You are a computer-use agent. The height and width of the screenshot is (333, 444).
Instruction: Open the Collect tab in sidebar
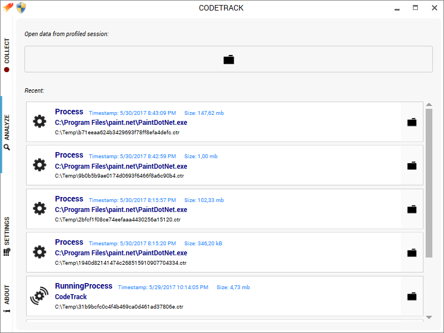(7, 55)
